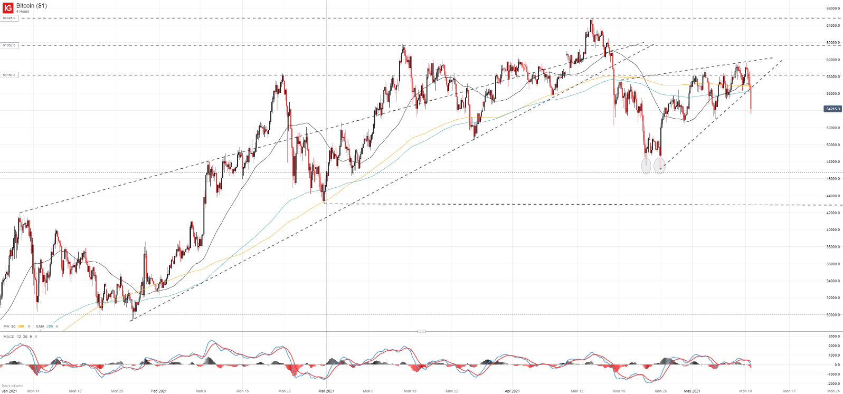The height and width of the screenshot is (394, 843).
Task: Select the 64845.8 horizontal level label
Action: 9,18
